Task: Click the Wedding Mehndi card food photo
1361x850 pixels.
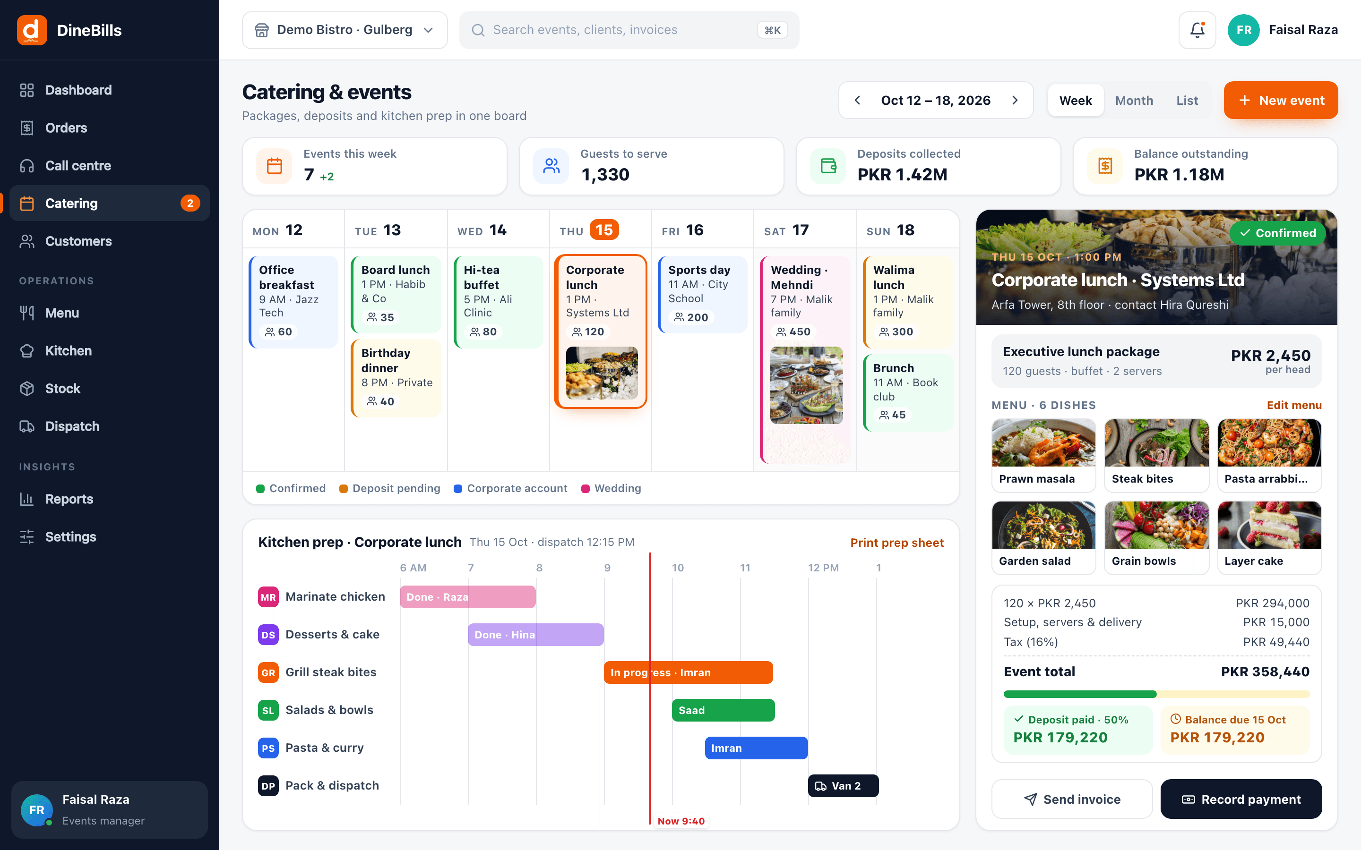Action: click(x=807, y=385)
